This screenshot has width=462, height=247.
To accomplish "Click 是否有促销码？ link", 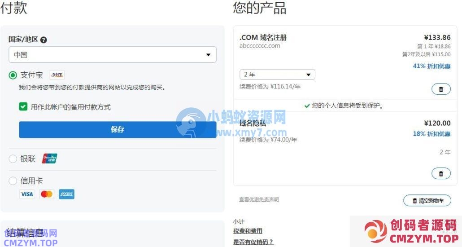I will (253, 242).
